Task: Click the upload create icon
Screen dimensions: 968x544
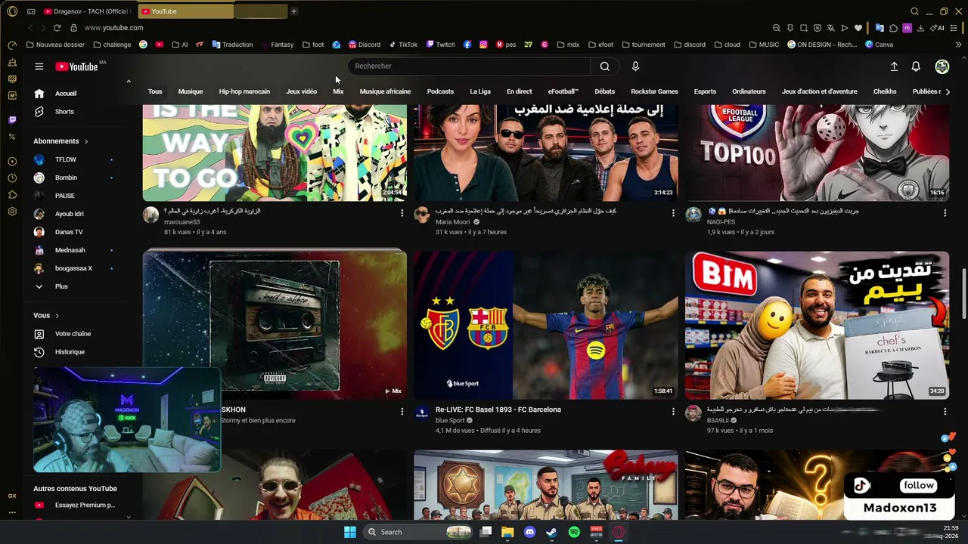Action: point(894,66)
